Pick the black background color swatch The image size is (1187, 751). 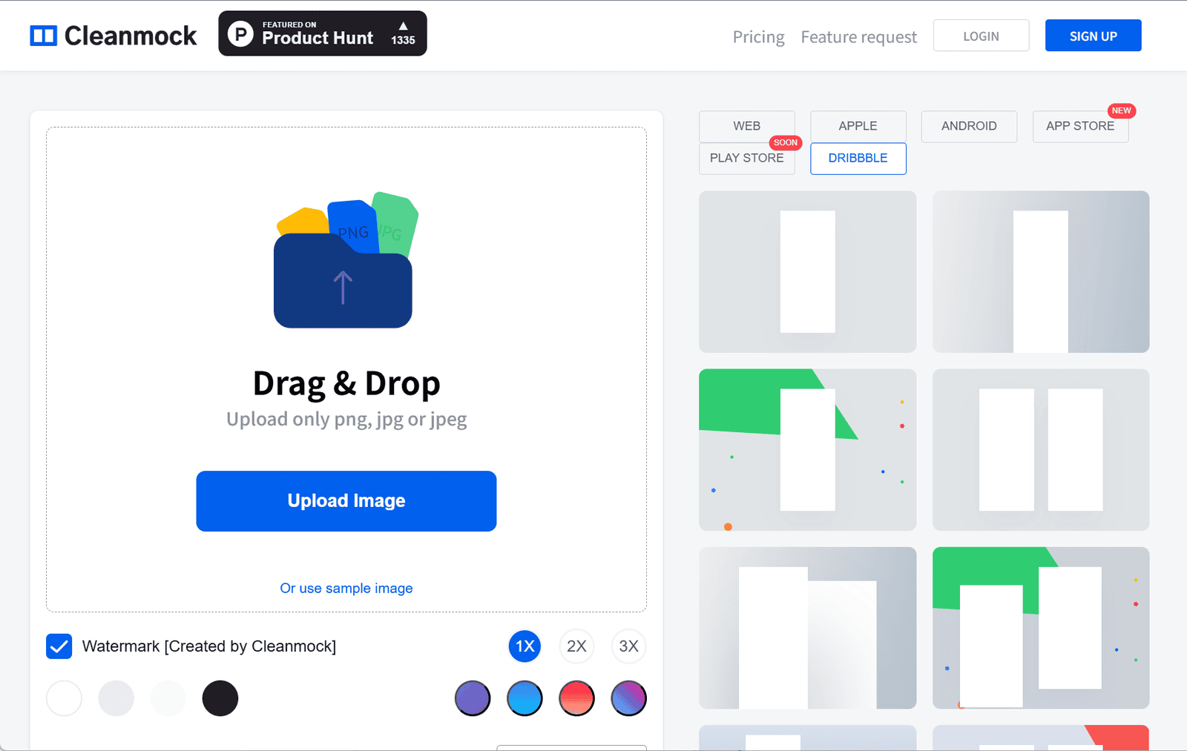220,698
